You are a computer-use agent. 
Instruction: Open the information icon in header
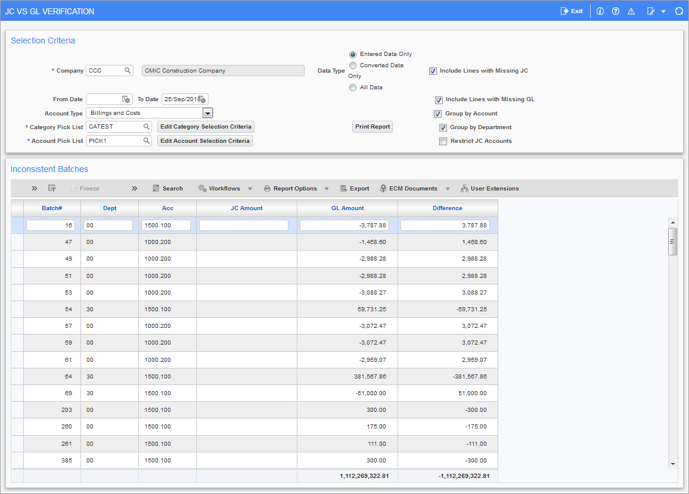coord(600,11)
